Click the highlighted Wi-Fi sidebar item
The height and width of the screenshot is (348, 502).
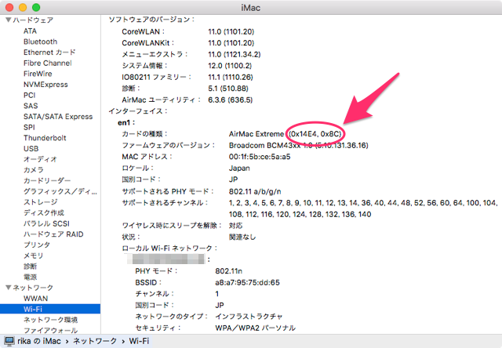tap(33, 310)
